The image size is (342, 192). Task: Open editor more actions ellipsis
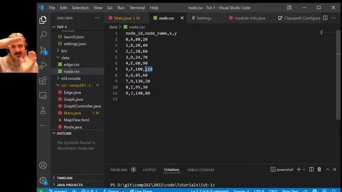pos(333,18)
